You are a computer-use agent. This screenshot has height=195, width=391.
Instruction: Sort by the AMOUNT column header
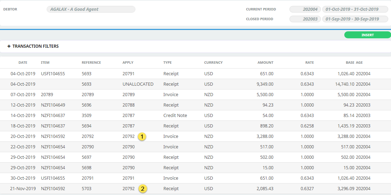point(265,63)
